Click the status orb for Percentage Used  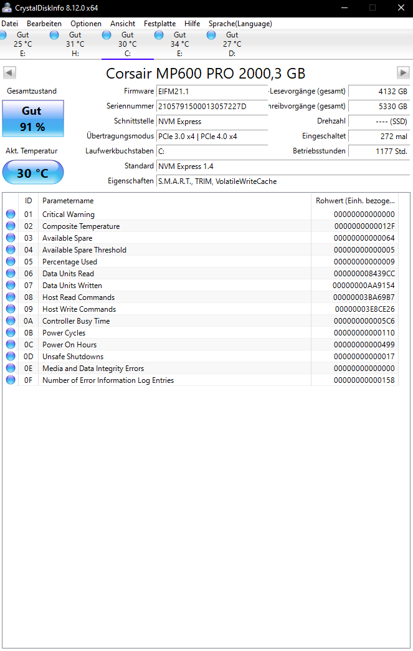[11, 261]
